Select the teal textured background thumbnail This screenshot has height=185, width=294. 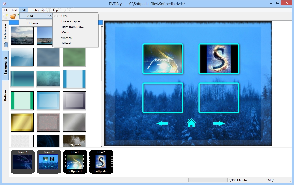coord(48,79)
